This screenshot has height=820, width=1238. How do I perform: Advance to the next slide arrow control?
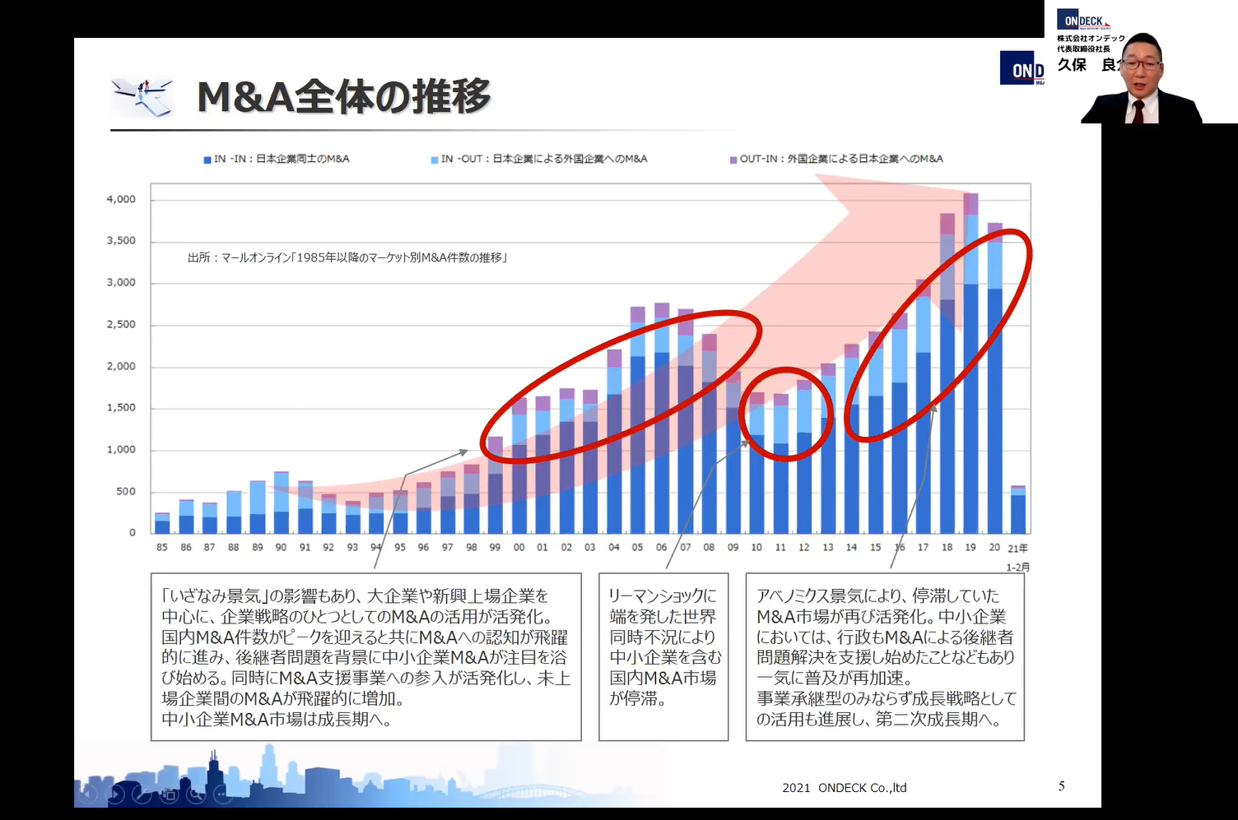[x=116, y=794]
